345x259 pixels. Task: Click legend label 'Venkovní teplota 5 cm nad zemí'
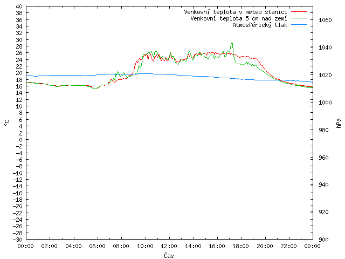tap(239, 18)
